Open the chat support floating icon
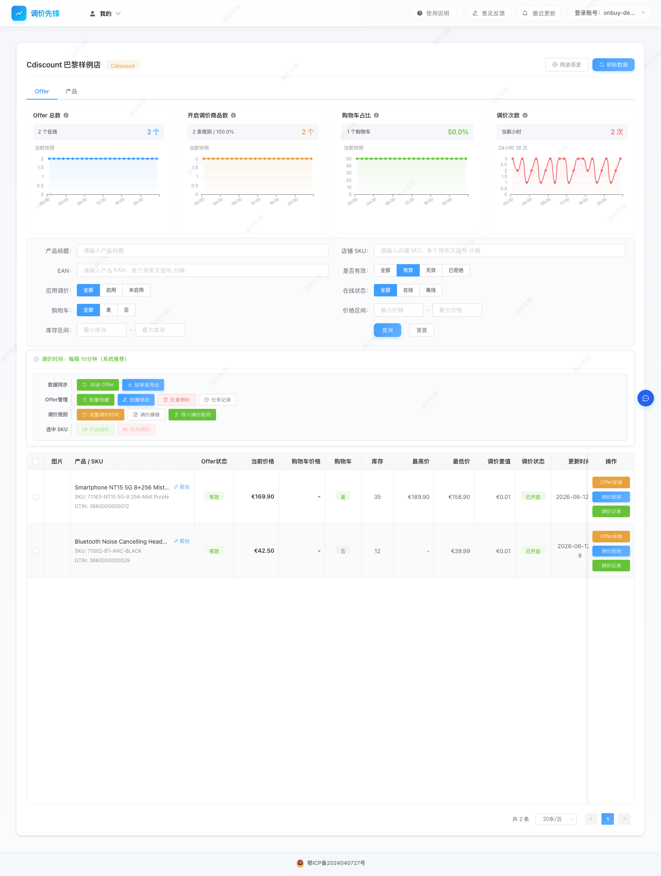This screenshot has width=661, height=876. [x=646, y=398]
